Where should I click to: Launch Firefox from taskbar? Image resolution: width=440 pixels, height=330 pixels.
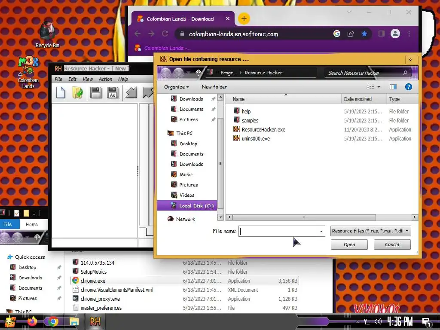tap(32, 321)
